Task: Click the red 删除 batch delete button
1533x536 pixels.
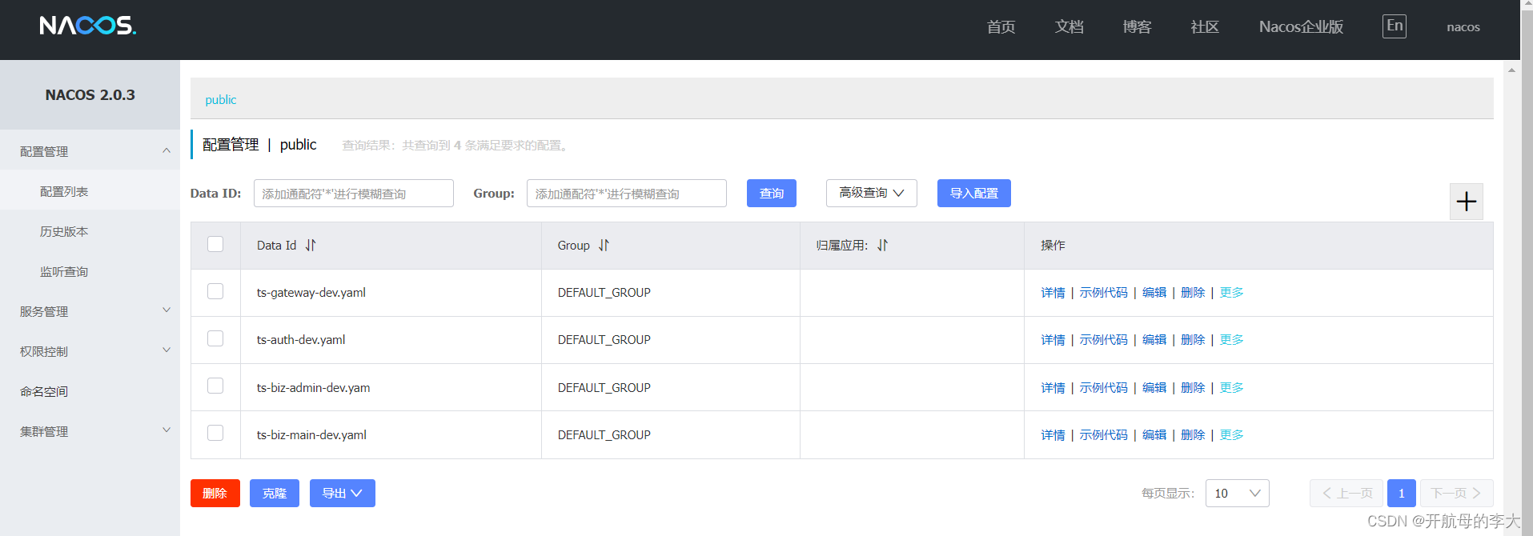Action: (215, 493)
